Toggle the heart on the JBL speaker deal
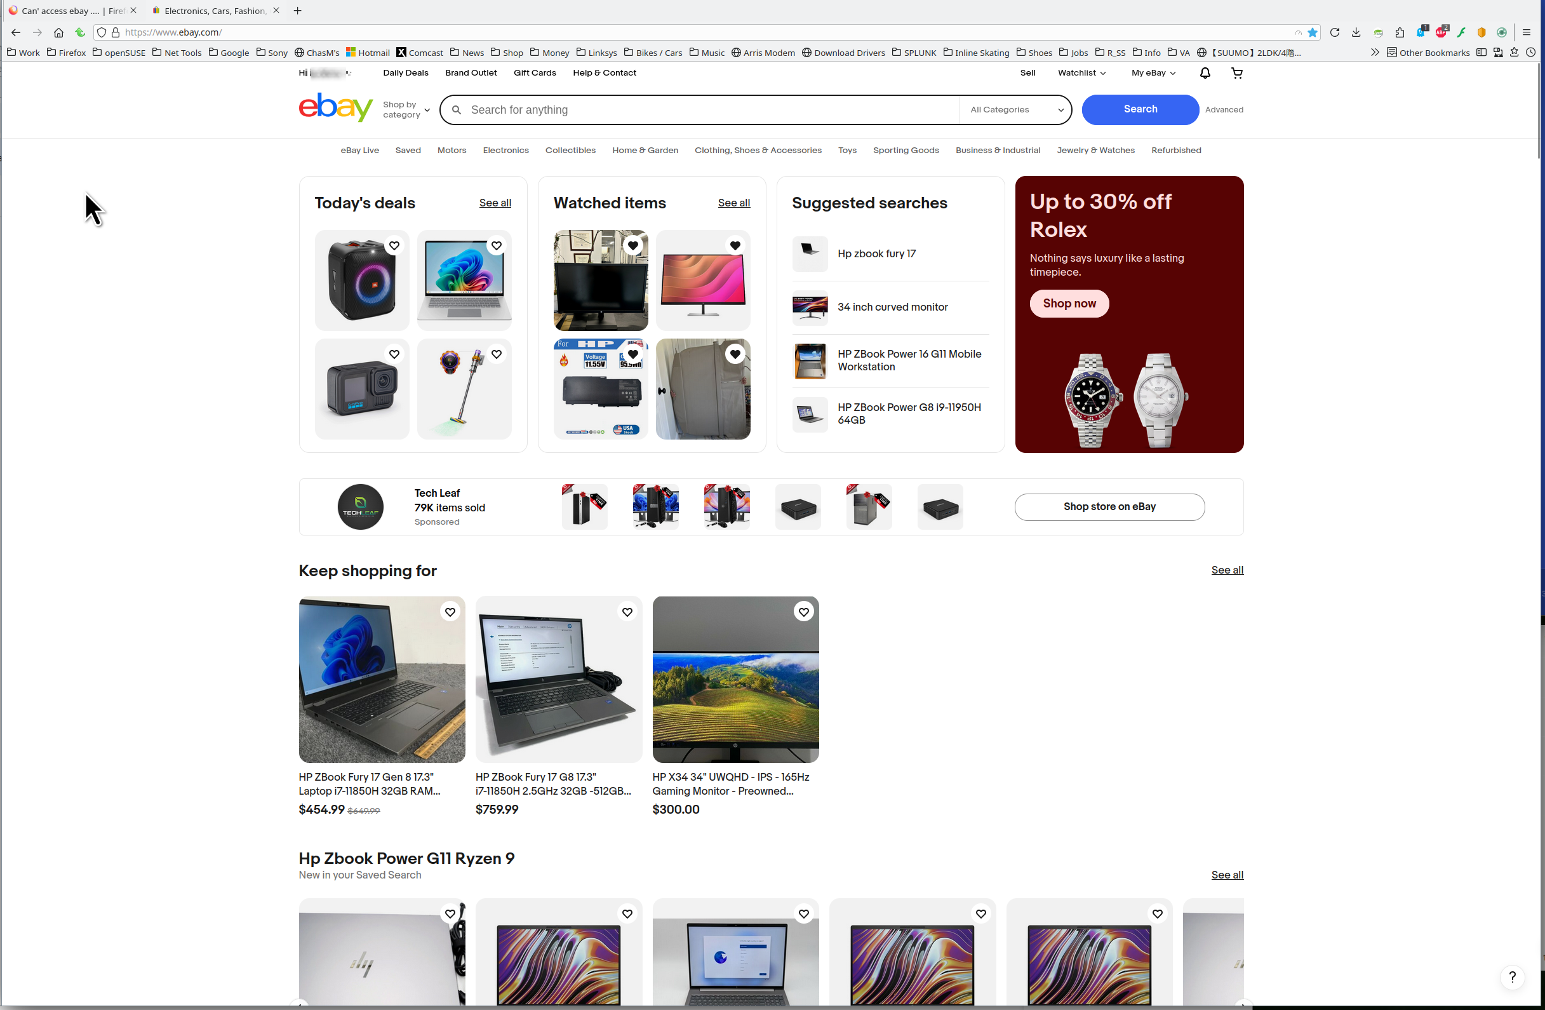This screenshot has height=1010, width=1545. click(x=394, y=246)
